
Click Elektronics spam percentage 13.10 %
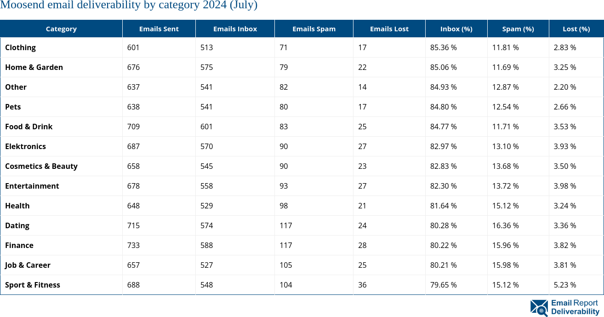(x=506, y=146)
